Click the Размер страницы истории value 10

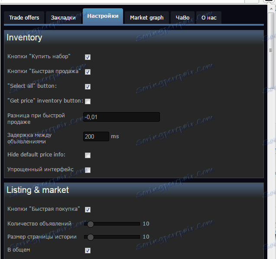(x=146, y=237)
